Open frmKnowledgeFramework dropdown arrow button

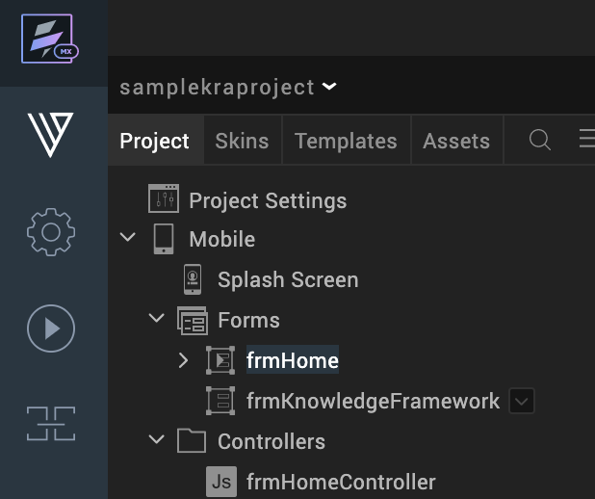pos(522,401)
